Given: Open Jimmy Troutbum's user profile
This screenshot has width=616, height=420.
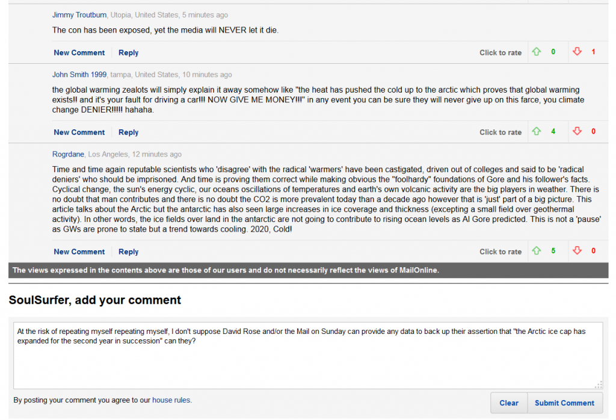Looking at the screenshot, I should tap(79, 15).
